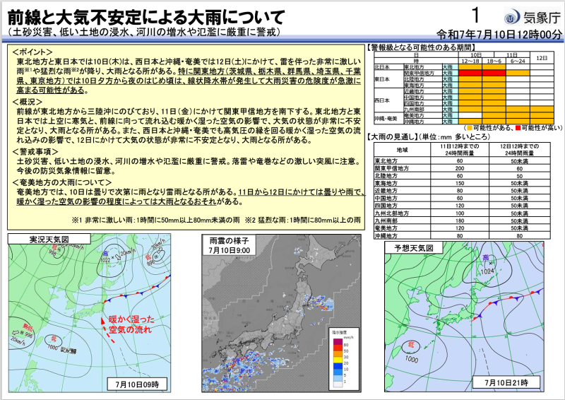Viewport: 565px width, 400px height.
Task: Click the 100 rainfall value for 九州北部地方
Action: pyautogui.click(x=460, y=213)
